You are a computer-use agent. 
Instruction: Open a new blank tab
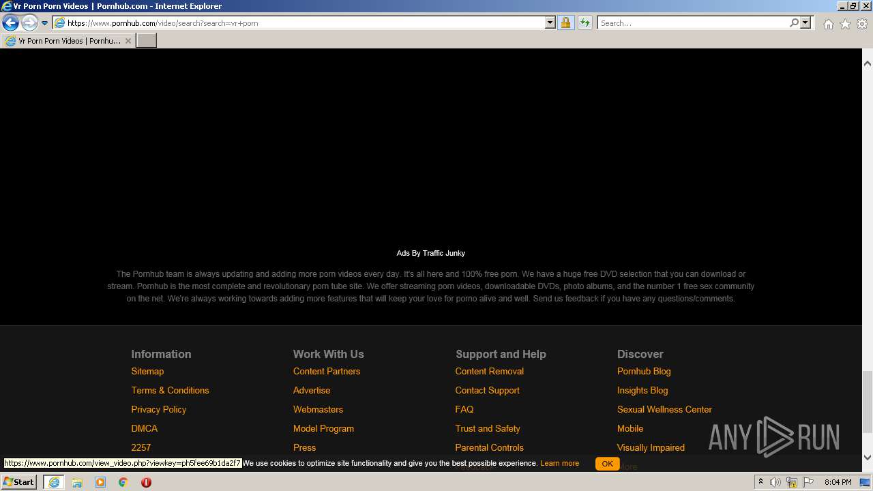147,41
